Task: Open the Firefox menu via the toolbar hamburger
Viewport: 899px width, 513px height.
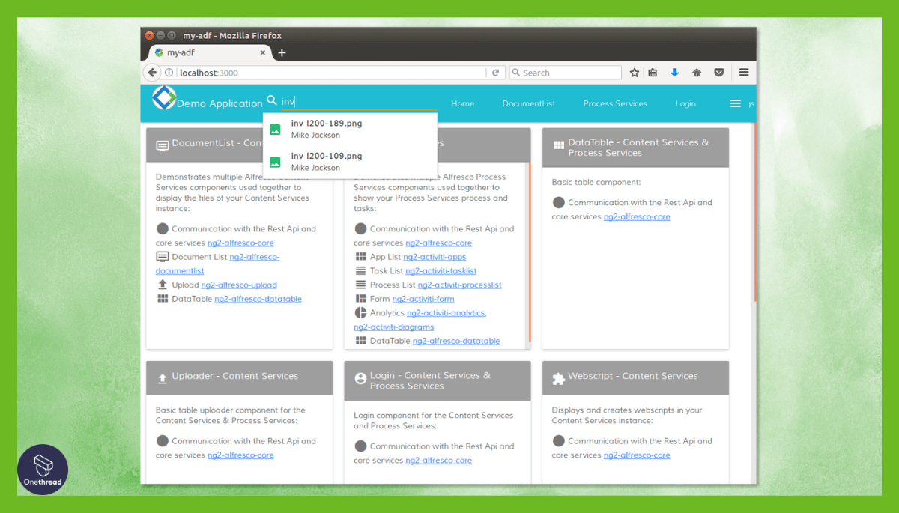Action: pos(743,72)
